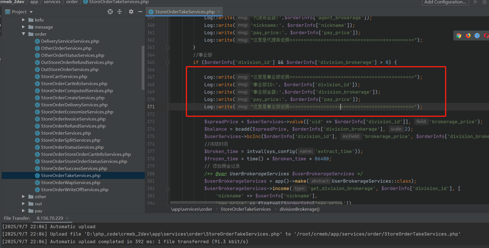This screenshot has height=248, width=489.
Task: Expand the other folder arrow
Action: point(24,197)
